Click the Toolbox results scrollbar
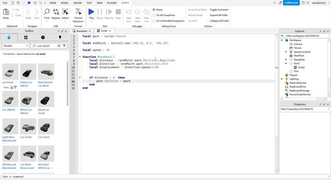Screen dimensions: 331x186 click(67, 84)
